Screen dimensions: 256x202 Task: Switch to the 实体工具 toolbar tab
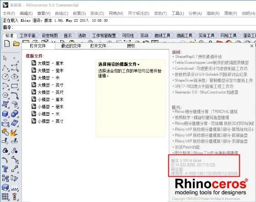(x=207, y=36)
